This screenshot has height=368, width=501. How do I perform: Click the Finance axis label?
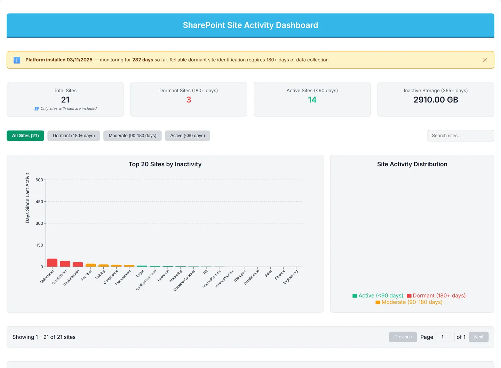click(x=280, y=275)
